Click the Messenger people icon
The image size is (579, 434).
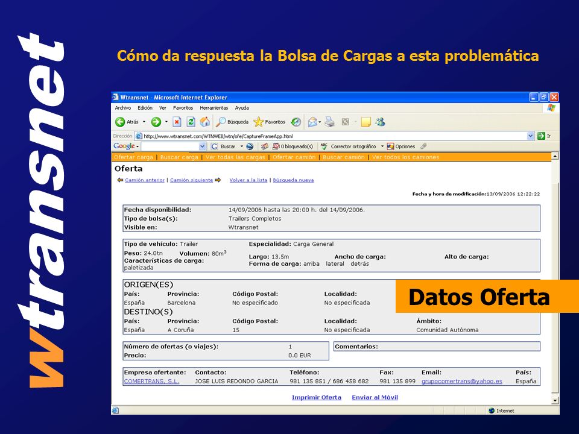381,122
